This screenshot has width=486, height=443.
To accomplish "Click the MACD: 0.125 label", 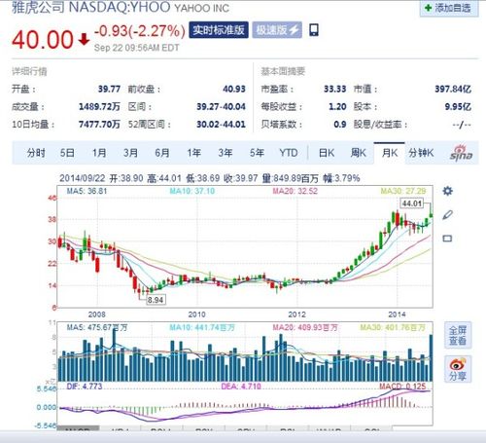I will click(402, 387).
